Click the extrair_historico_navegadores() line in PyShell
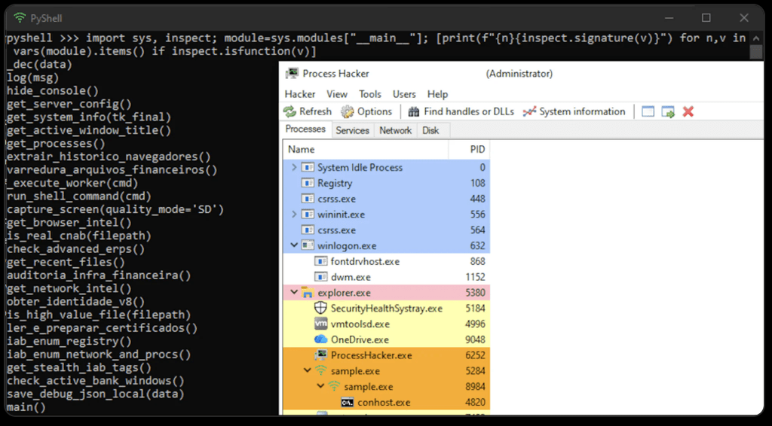Viewport: 772px width, 426px height. 109,157
